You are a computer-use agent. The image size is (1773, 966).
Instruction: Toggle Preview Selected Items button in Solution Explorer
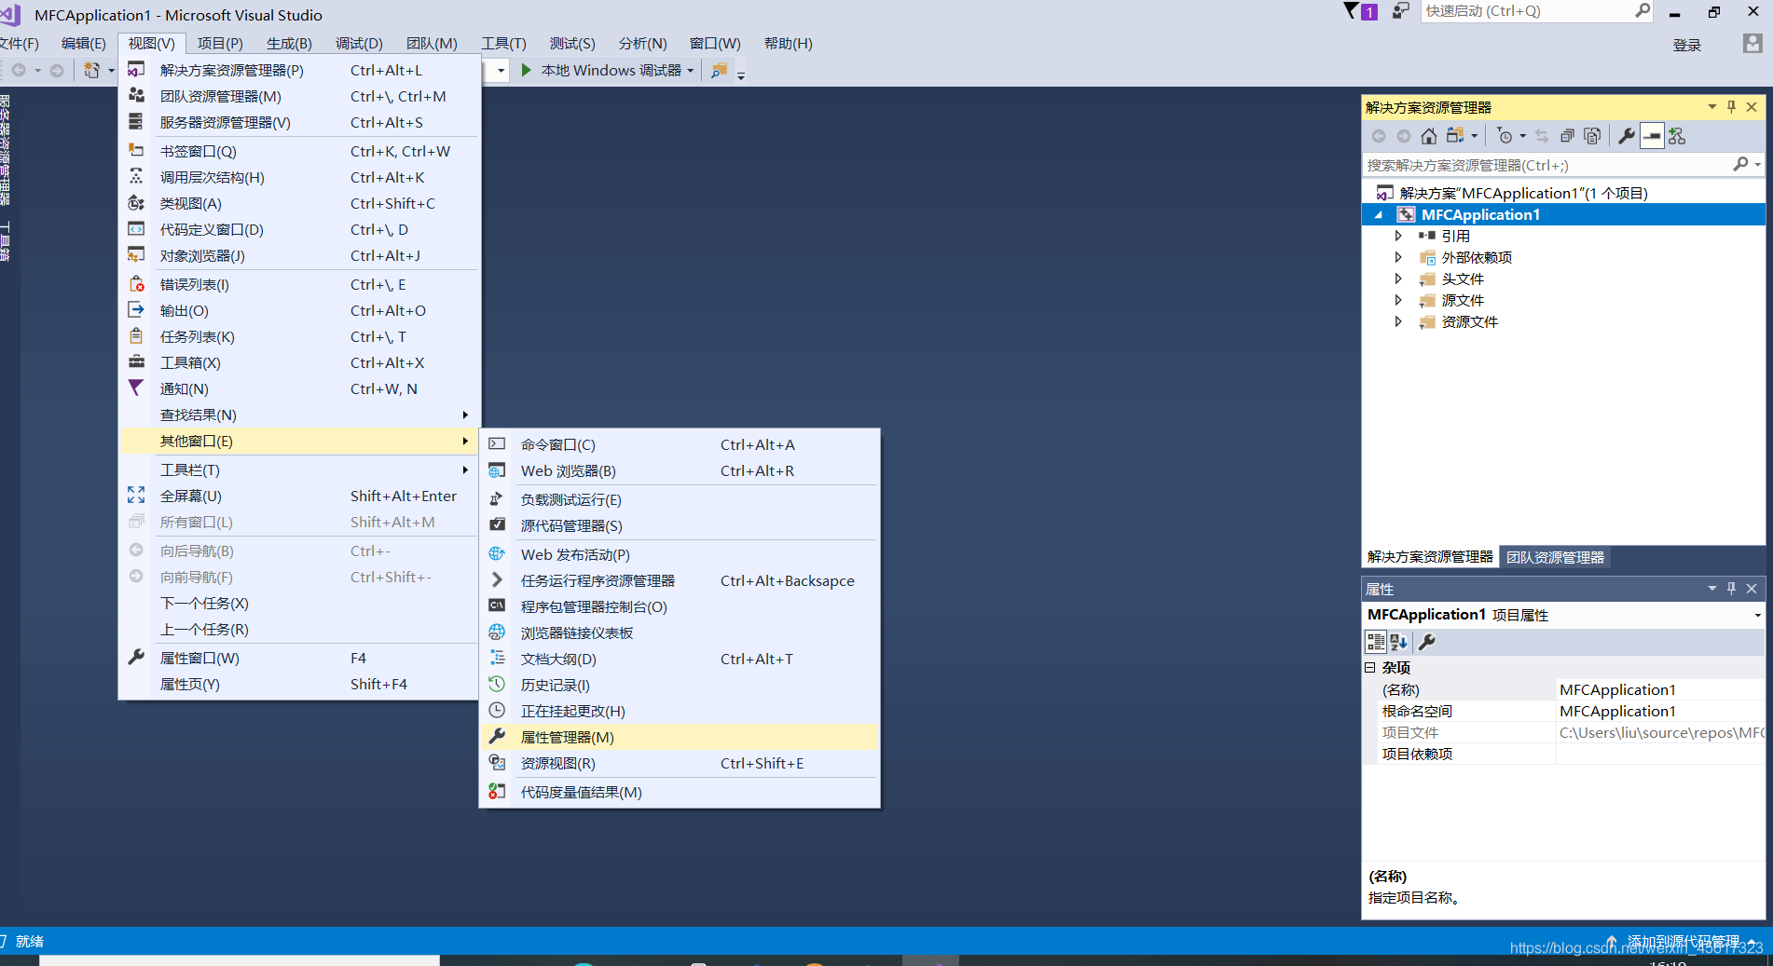[x=1652, y=136]
